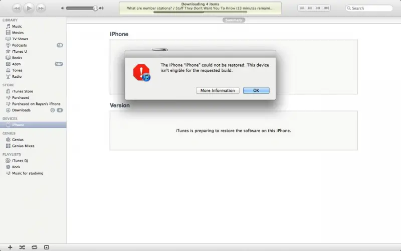The width and height of the screenshot is (401, 251).
Task: Click the Apps badge count 167
Action: [x=59, y=64]
